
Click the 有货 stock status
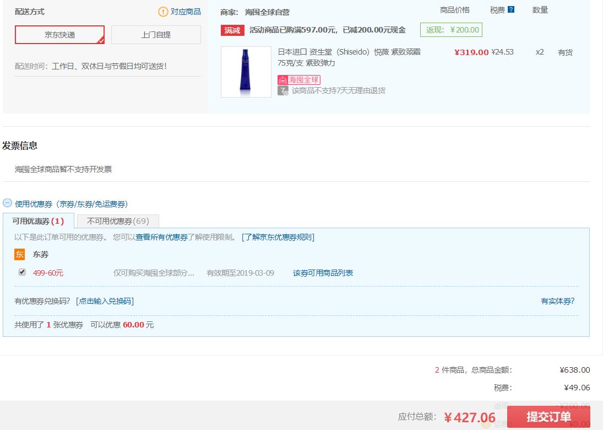point(566,52)
